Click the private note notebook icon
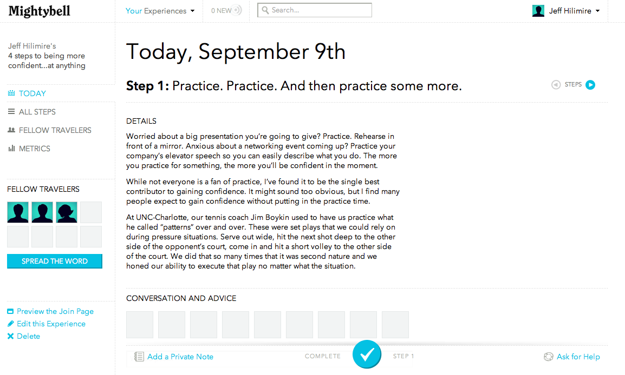The image size is (625, 375). [x=139, y=357]
